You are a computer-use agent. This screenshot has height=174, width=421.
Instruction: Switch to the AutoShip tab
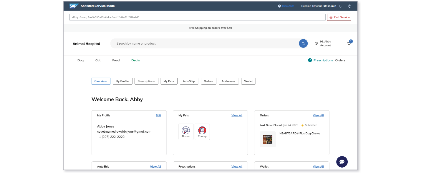[189, 81]
